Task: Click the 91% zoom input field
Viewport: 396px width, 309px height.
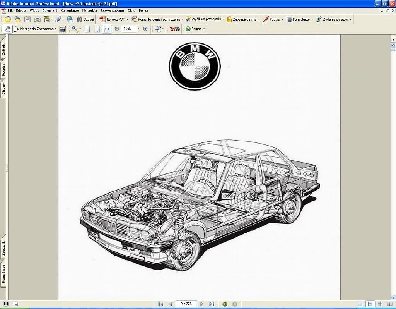Action: coord(129,29)
